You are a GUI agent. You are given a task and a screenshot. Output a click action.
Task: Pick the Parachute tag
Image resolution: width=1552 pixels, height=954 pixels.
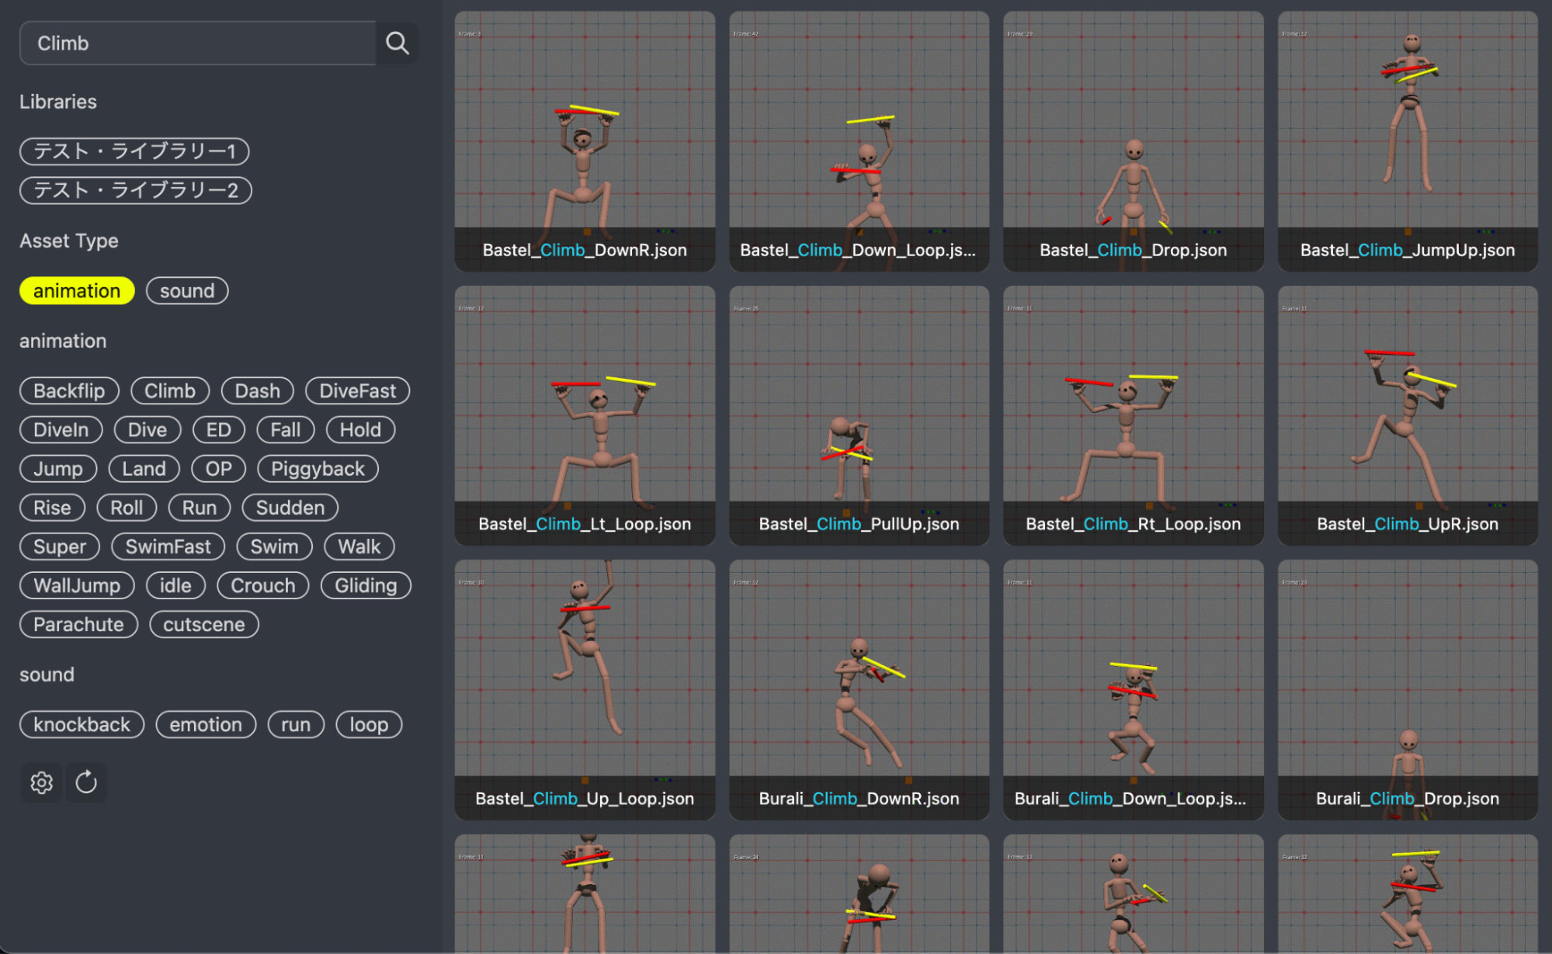coord(78,624)
